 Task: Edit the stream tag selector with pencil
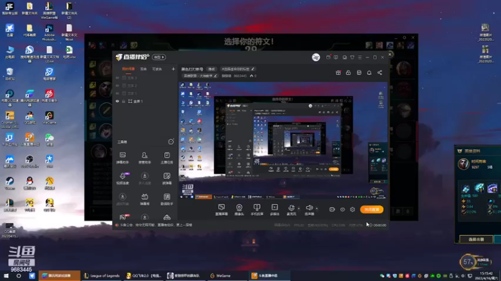click(238, 69)
